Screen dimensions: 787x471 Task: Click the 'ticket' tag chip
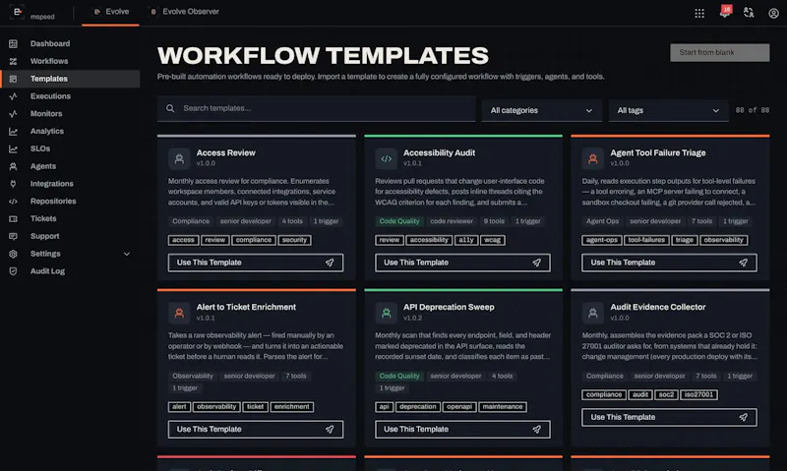[x=255, y=407]
